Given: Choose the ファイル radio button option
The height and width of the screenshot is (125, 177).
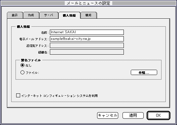Looking at the screenshot, I should (x=22, y=72).
